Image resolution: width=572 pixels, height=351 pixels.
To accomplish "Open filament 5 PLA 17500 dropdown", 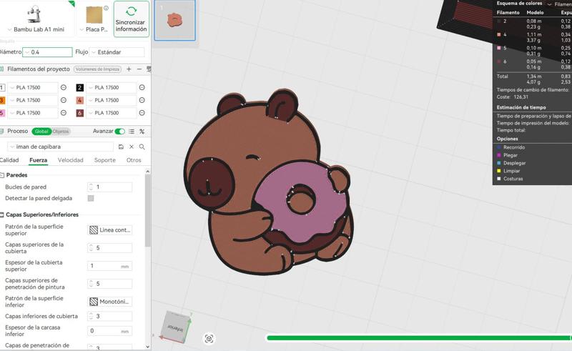I will click(x=33, y=113).
